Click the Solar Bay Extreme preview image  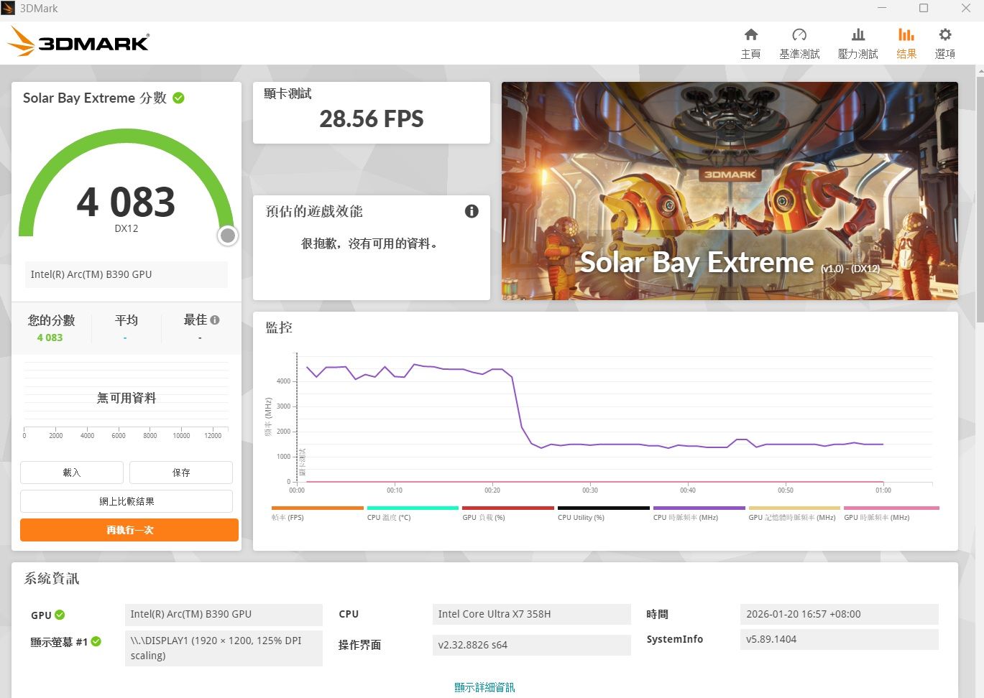730,191
